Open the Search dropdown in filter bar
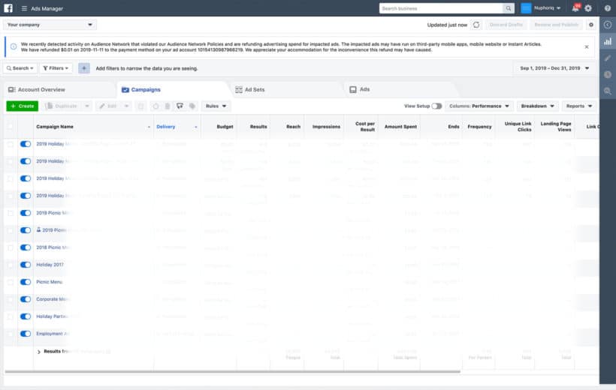The height and width of the screenshot is (390, 616). coord(20,68)
